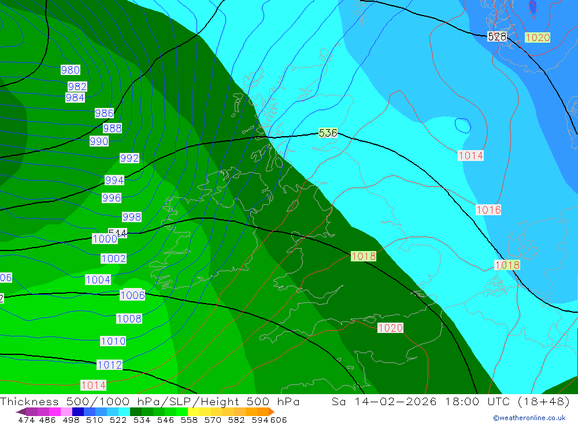The image size is (578, 423).
Task: Click the 1008 isobar label
Action: click(x=129, y=319)
